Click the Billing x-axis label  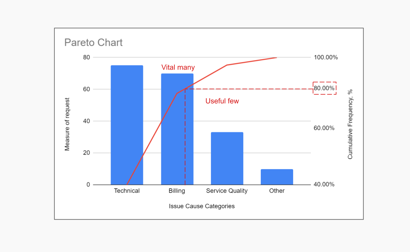click(177, 191)
